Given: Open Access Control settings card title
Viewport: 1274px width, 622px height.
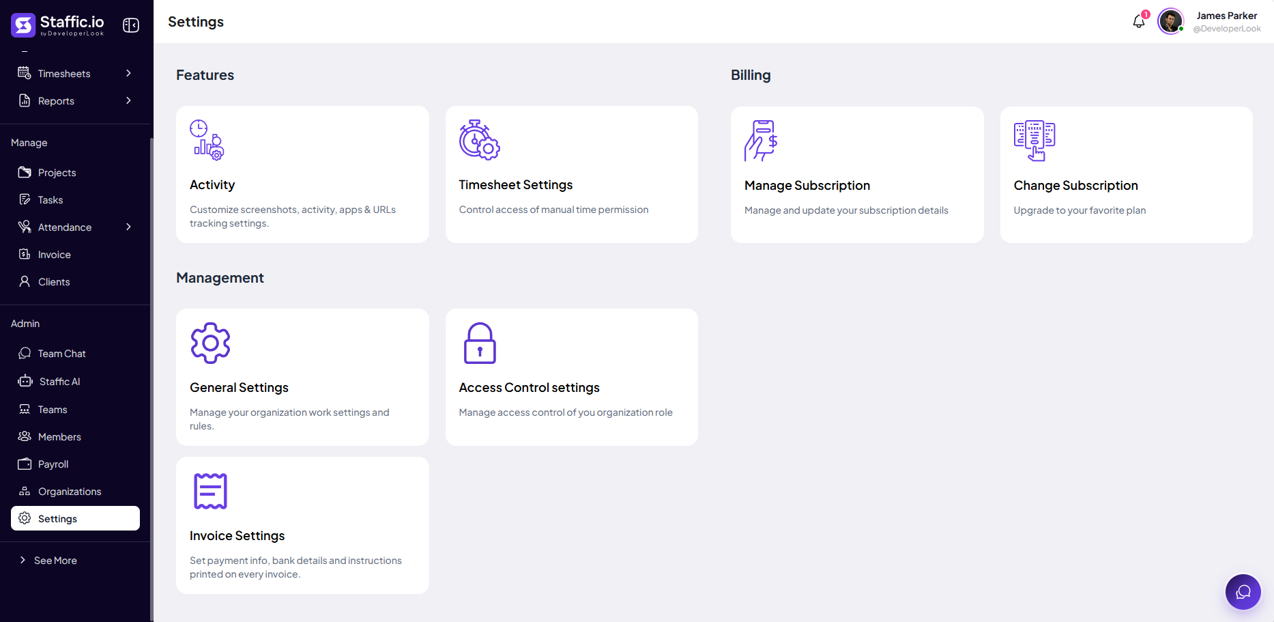Looking at the screenshot, I should point(529,387).
